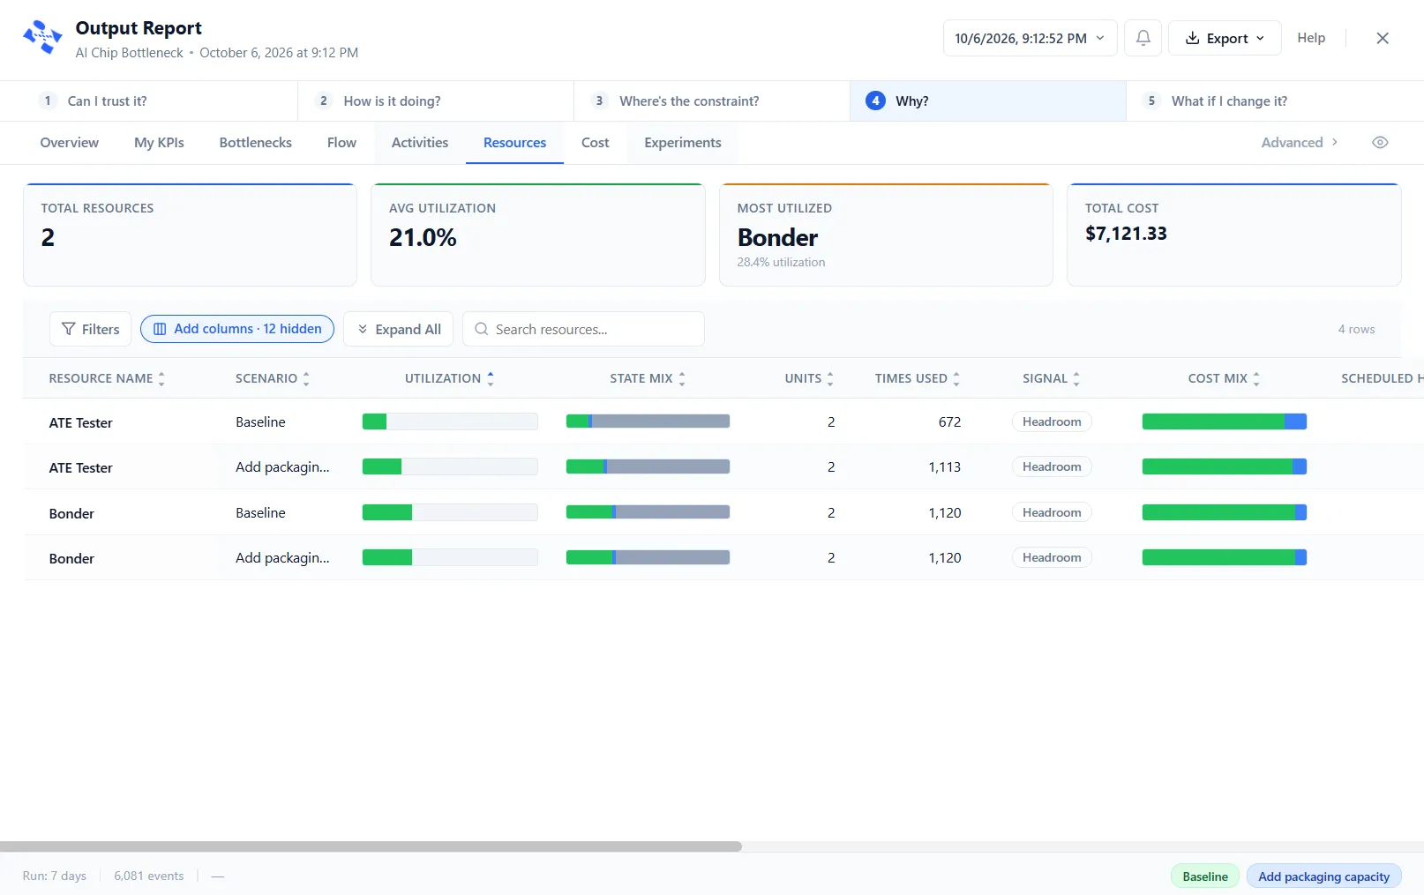The height and width of the screenshot is (895, 1424).
Task: Select step 4 Why?
Action: (988, 101)
